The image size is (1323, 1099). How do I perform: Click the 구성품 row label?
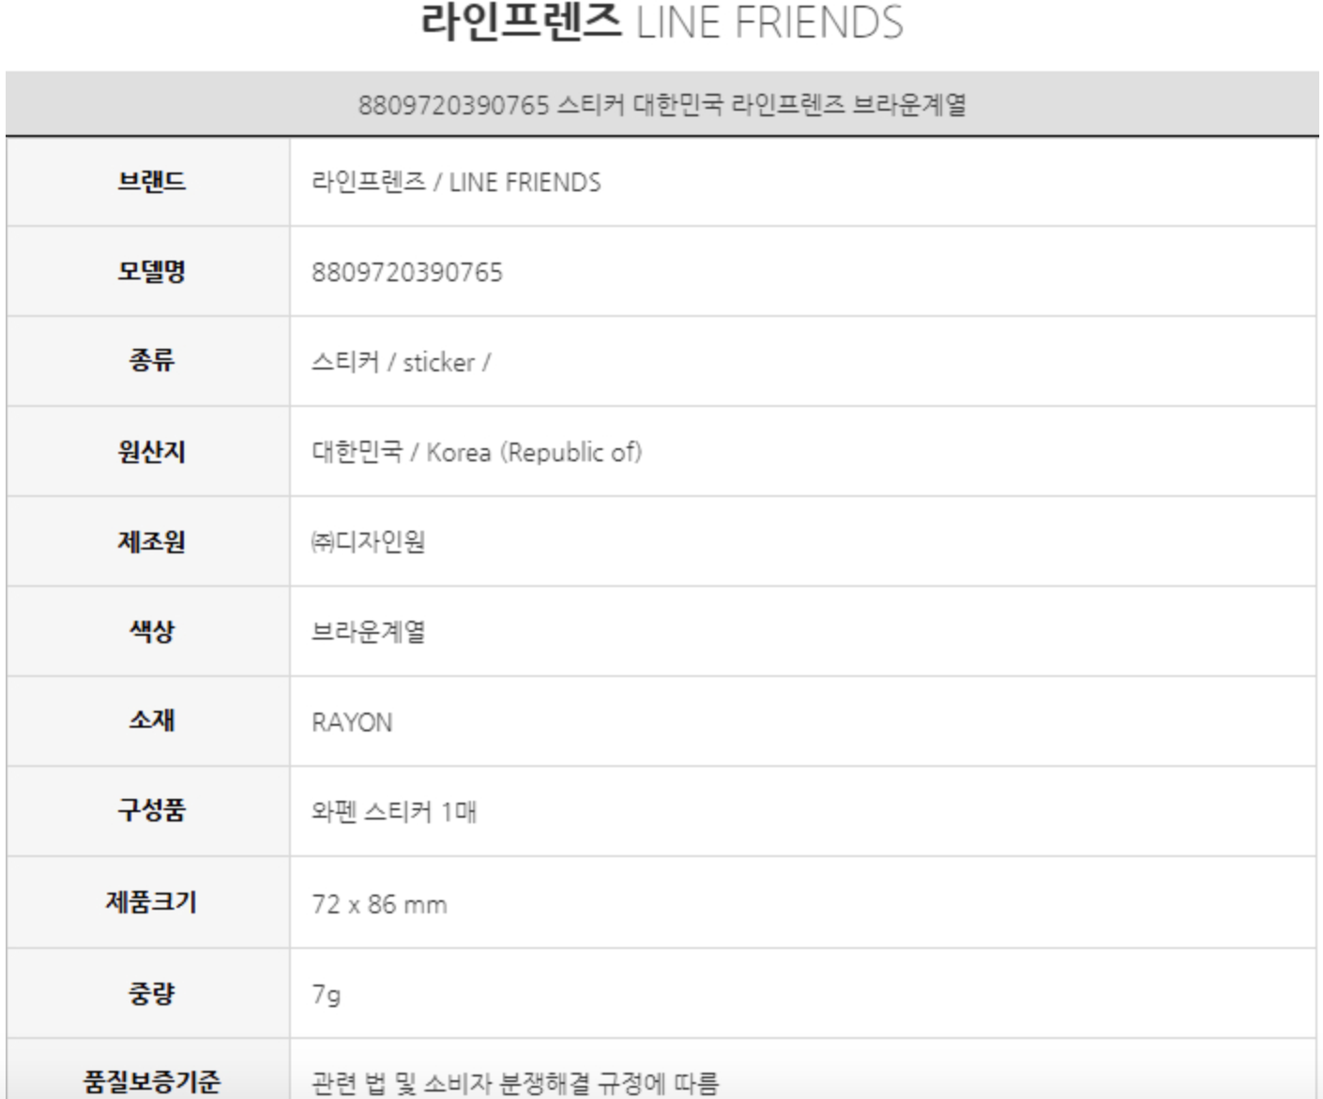click(x=151, y=810)
